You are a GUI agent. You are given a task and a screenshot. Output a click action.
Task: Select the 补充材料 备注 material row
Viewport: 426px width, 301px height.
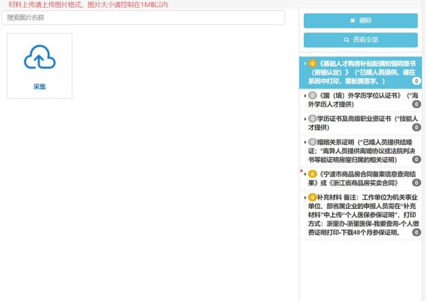coord(361,215)
